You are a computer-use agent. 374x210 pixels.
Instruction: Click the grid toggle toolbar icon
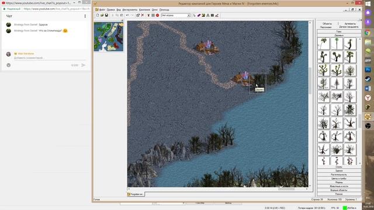[153, 15]
